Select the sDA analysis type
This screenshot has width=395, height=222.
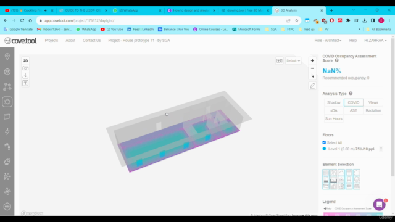click(333, 110)
